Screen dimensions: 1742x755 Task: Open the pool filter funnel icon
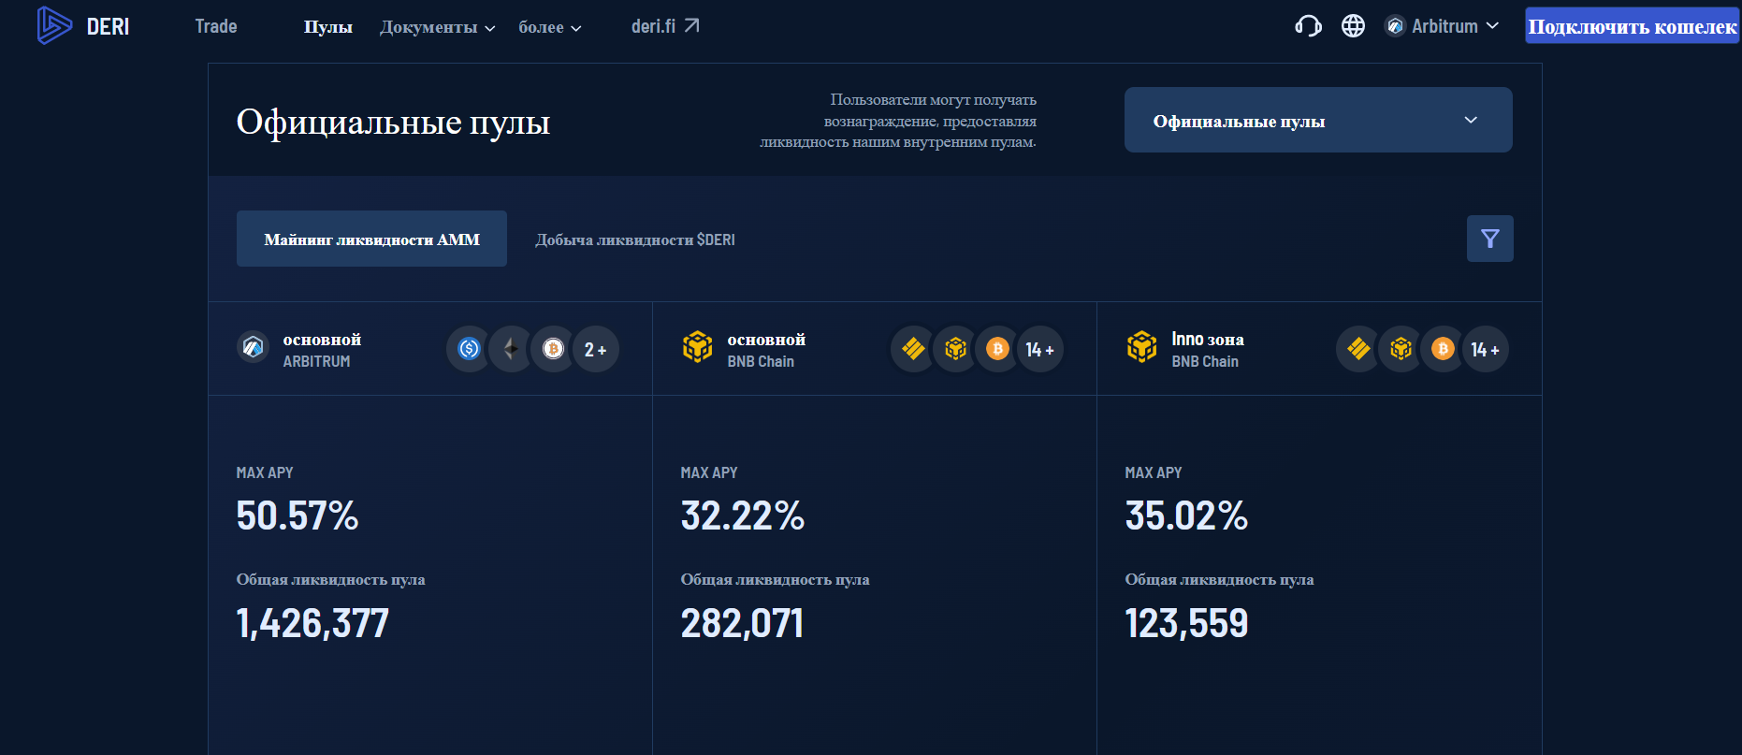click(x=1489, y=239)
